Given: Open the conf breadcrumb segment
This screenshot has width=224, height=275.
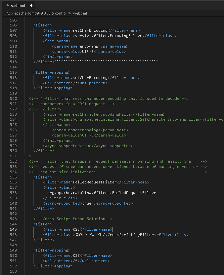Looking at the screenshot, I should 59,13.
